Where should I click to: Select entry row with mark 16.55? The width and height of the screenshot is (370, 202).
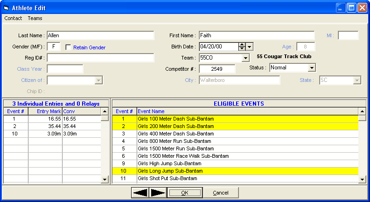(52, 119)
